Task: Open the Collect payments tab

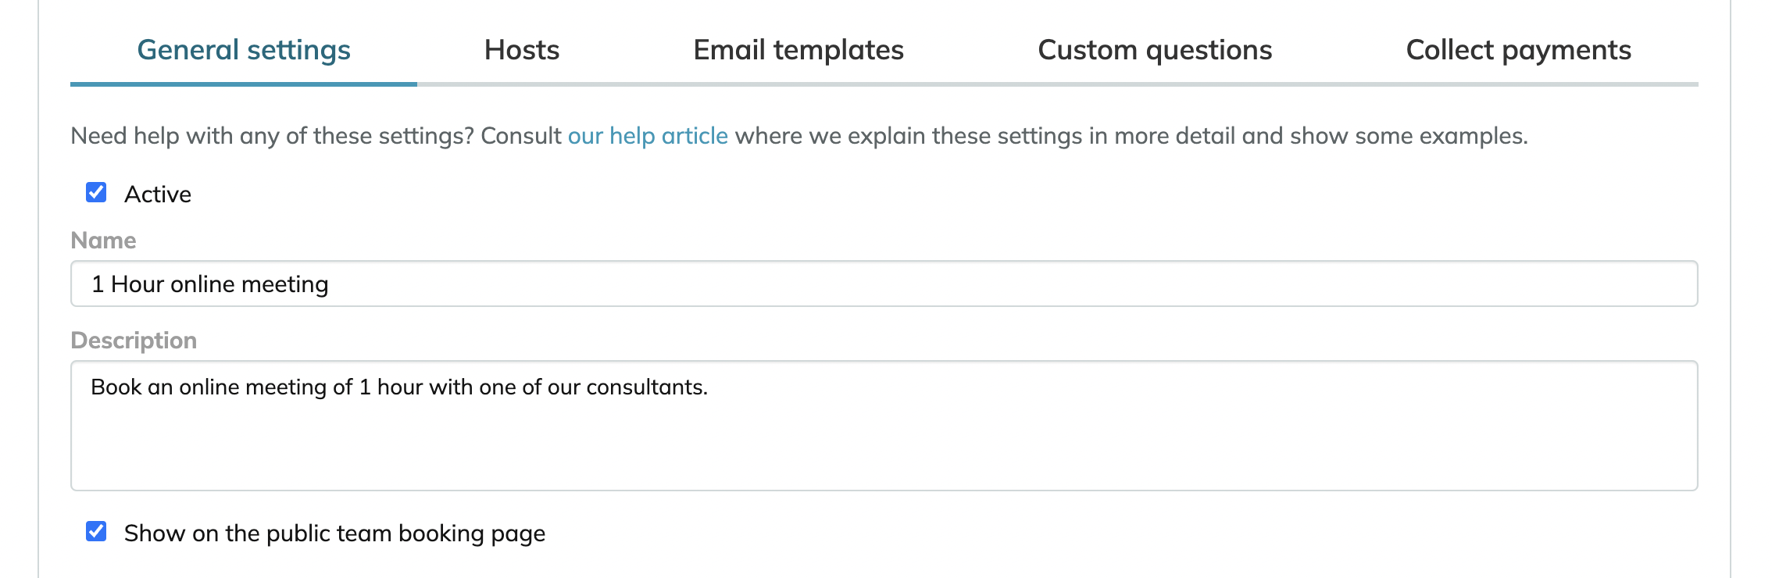Action: pos(1518,50)
